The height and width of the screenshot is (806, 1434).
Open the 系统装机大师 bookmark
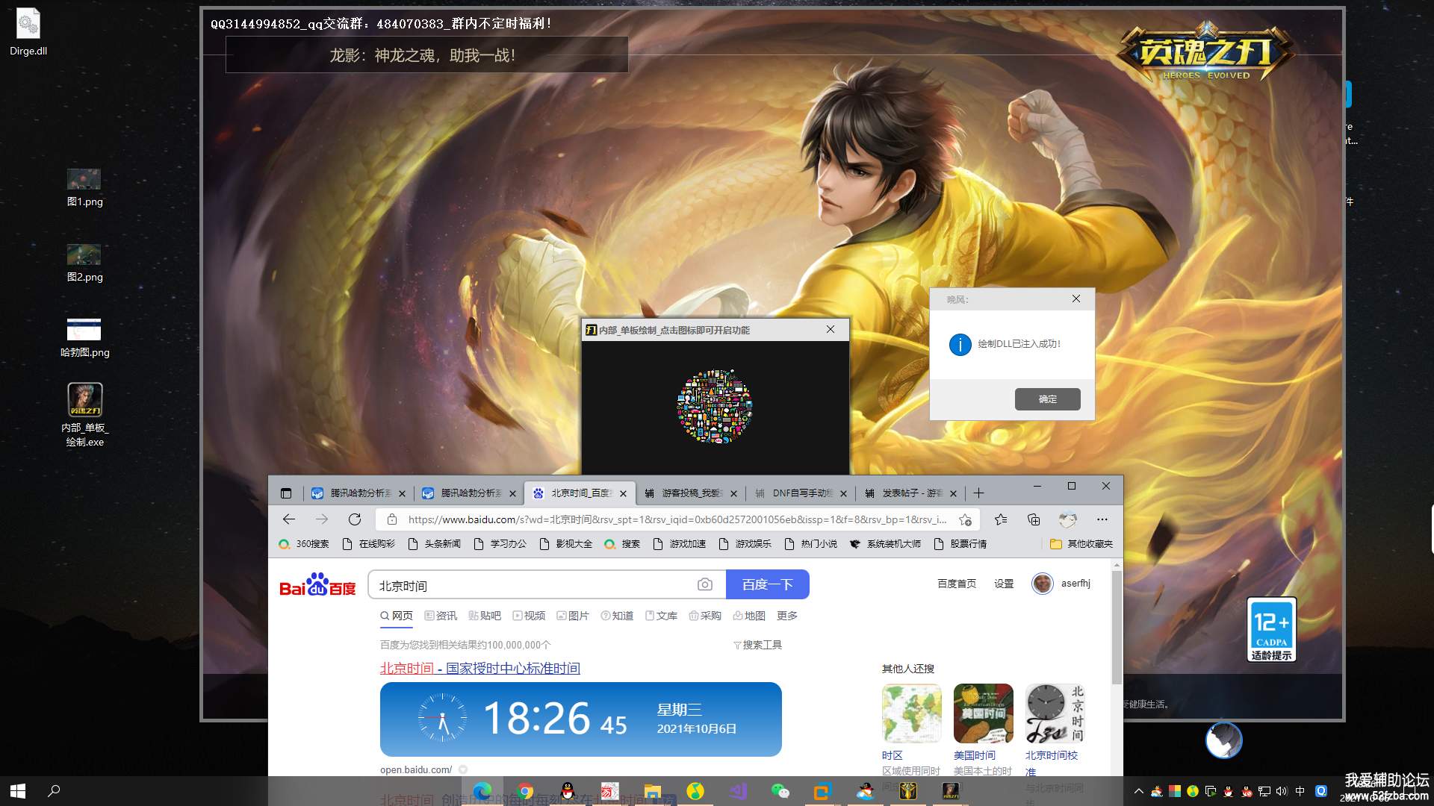885,544
